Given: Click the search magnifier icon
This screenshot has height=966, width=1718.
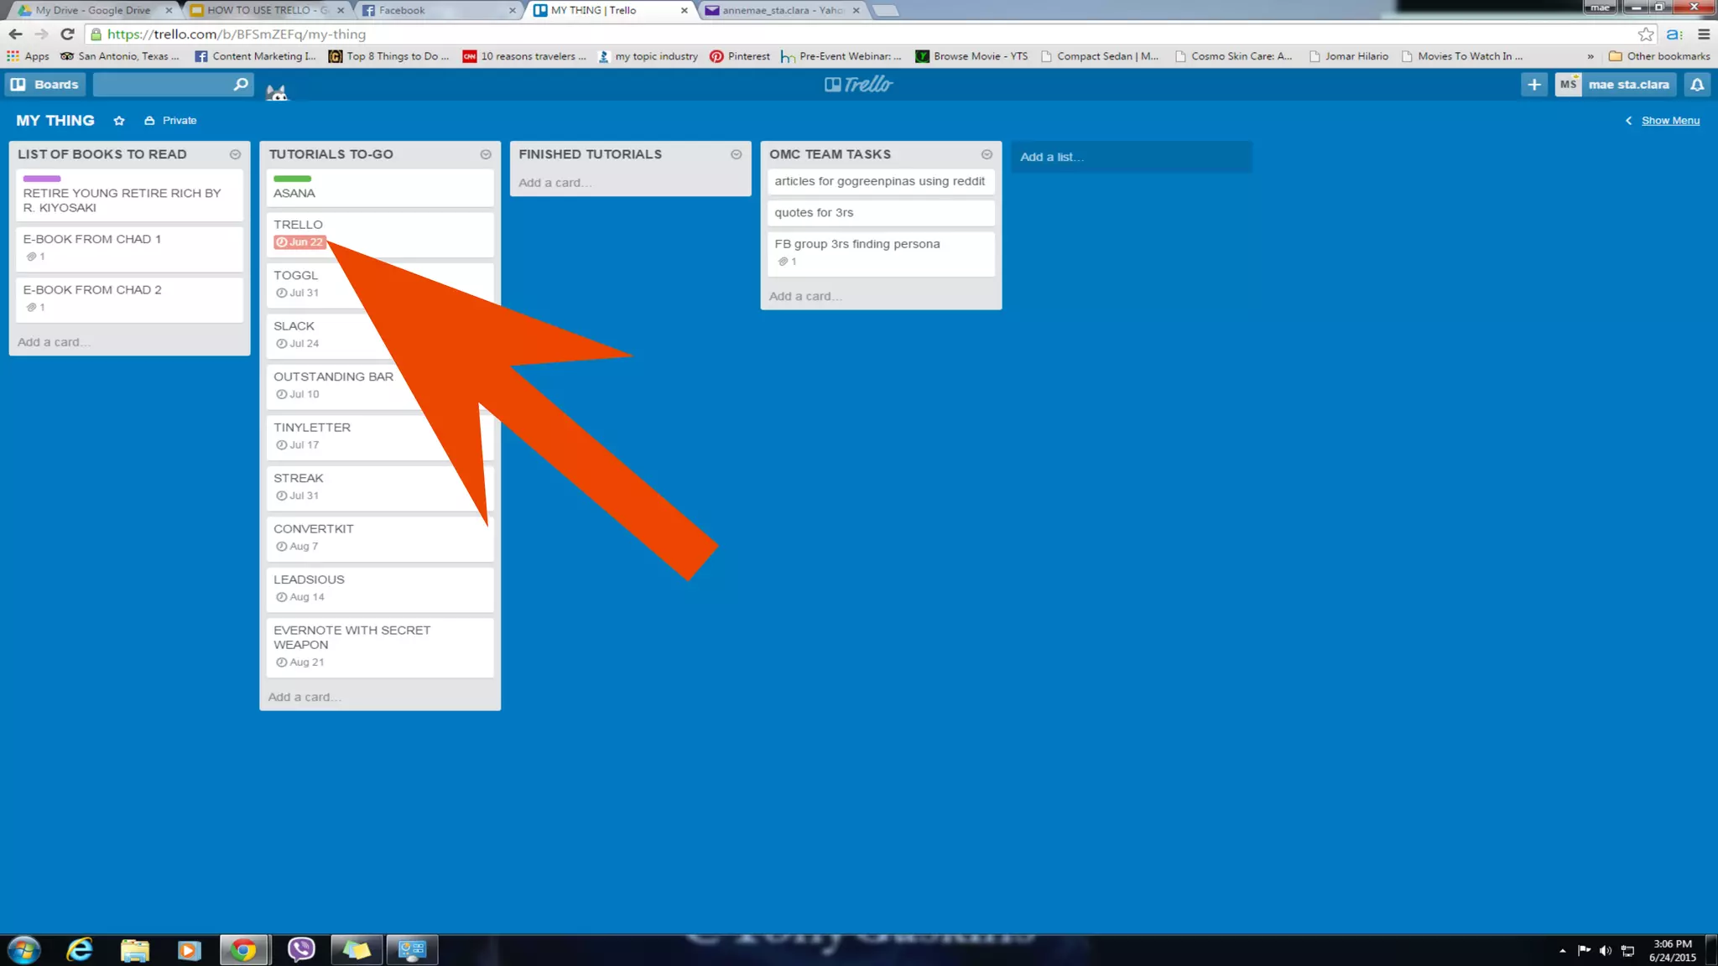Looking at the screenshot, I should click(x=240, y=85).
